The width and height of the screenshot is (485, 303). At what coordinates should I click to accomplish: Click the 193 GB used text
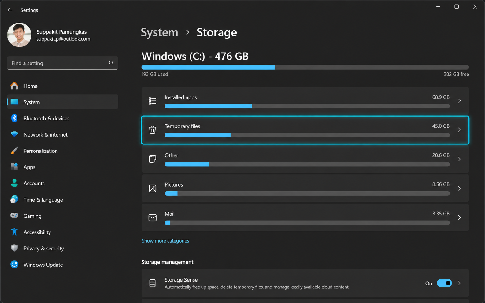pyautogui.click(x=154, y=74)
